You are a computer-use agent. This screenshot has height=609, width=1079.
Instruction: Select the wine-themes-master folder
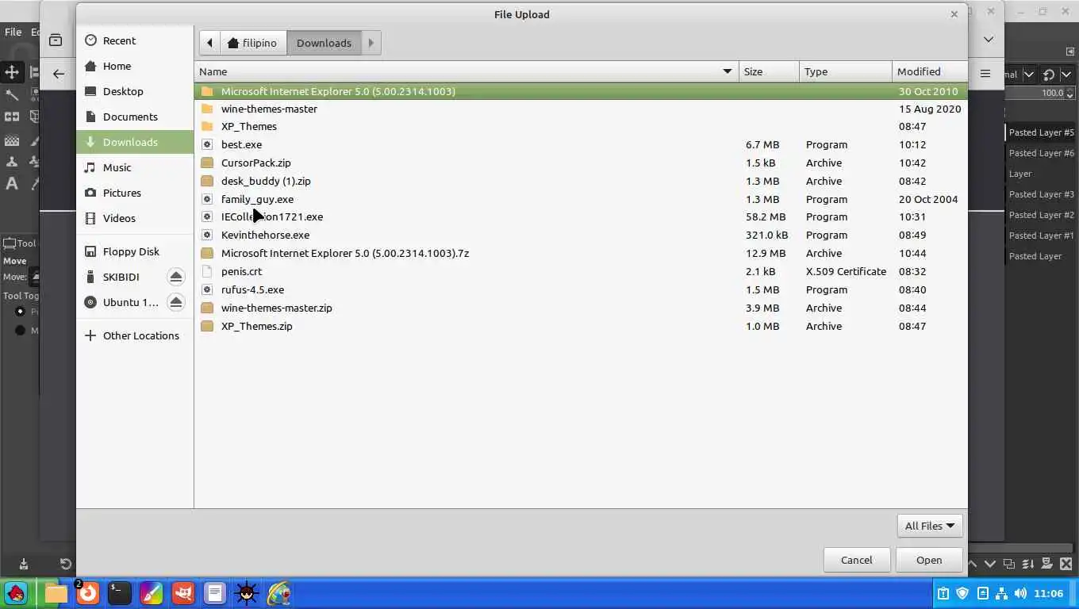point(581,109)
